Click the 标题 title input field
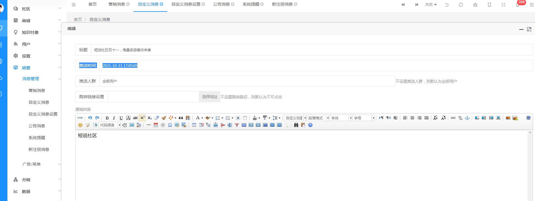Viewport: 535px width, 201px height. [312, 50]
